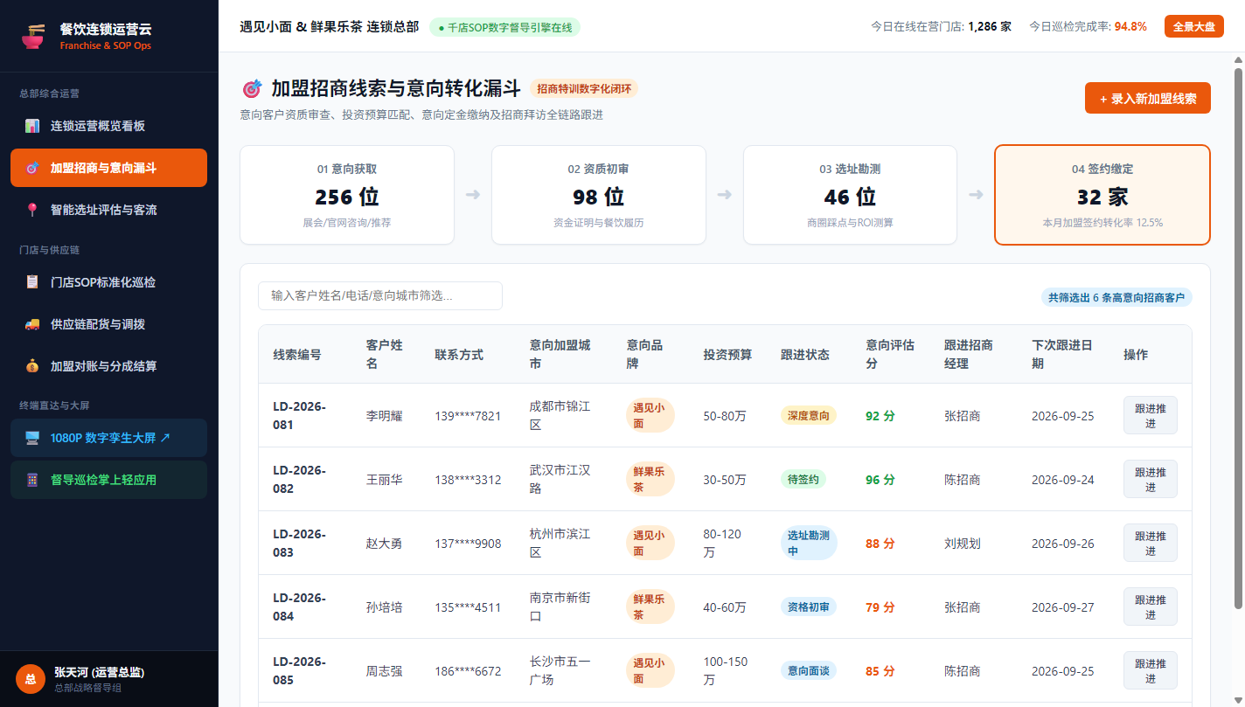Go to 智能选址评估与客流
Viewport: 1245px width, 707px height.
pos(108,210)
